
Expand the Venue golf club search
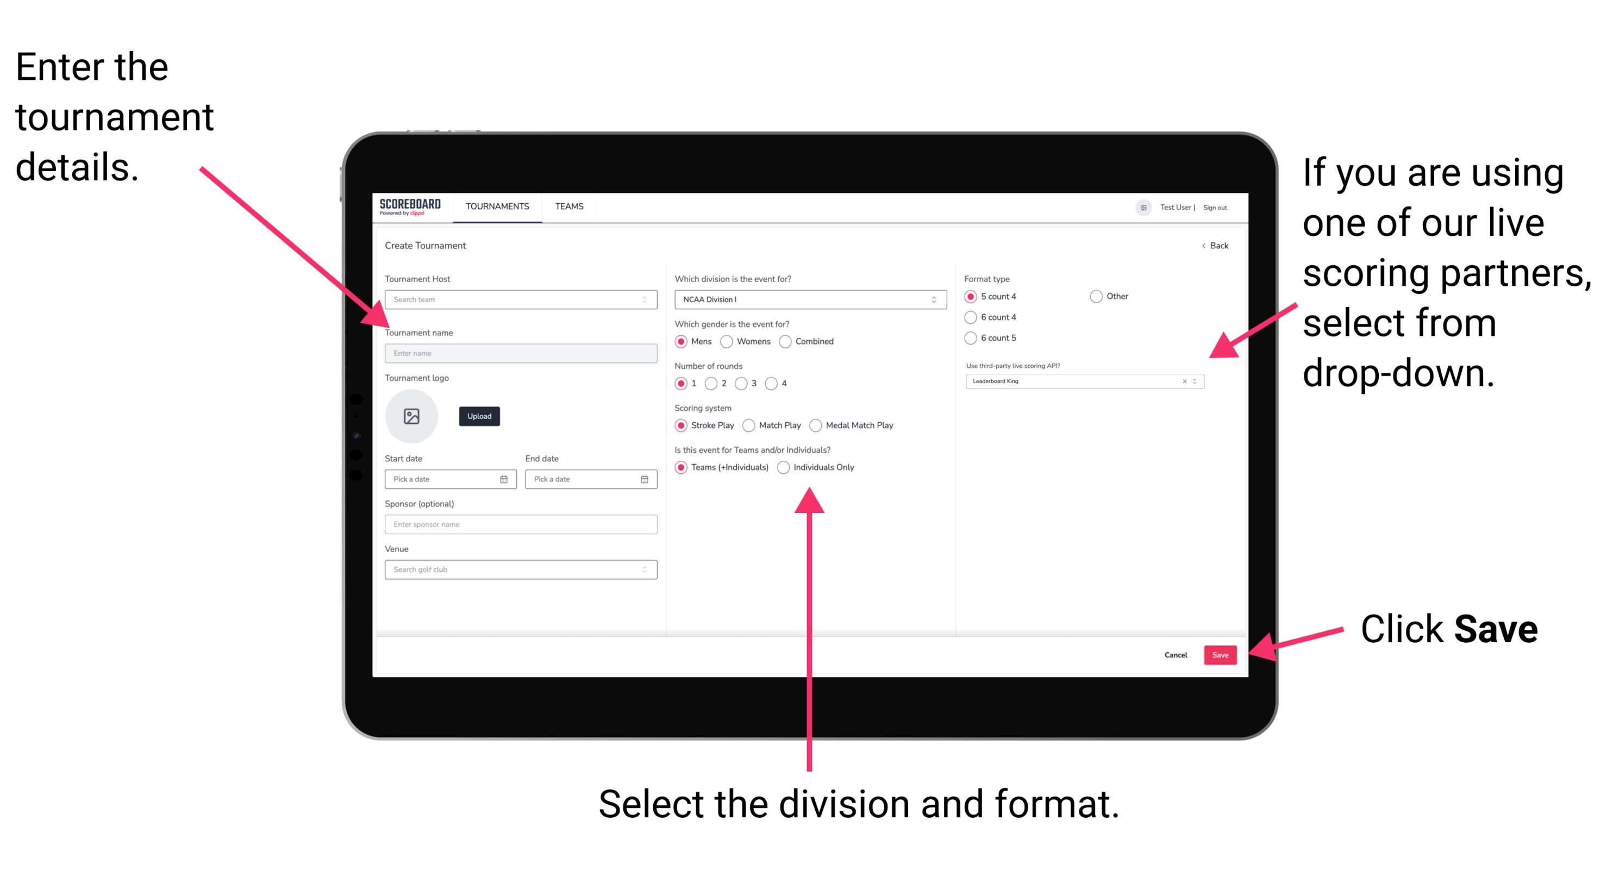click(642, 568)
